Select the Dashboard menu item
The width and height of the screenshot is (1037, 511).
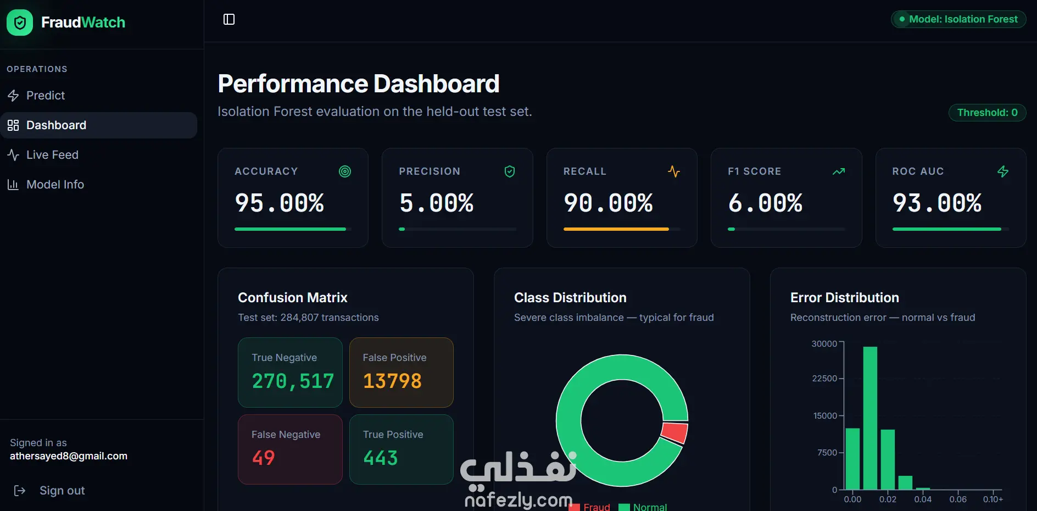pyautogui.click(x=99, y=125)
